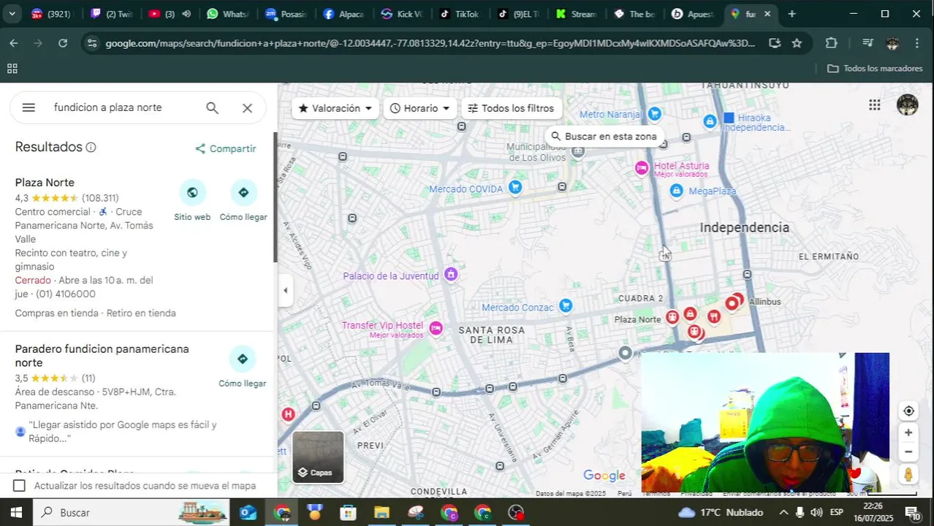Open File Explorer from the taskbar

point(381,512)
